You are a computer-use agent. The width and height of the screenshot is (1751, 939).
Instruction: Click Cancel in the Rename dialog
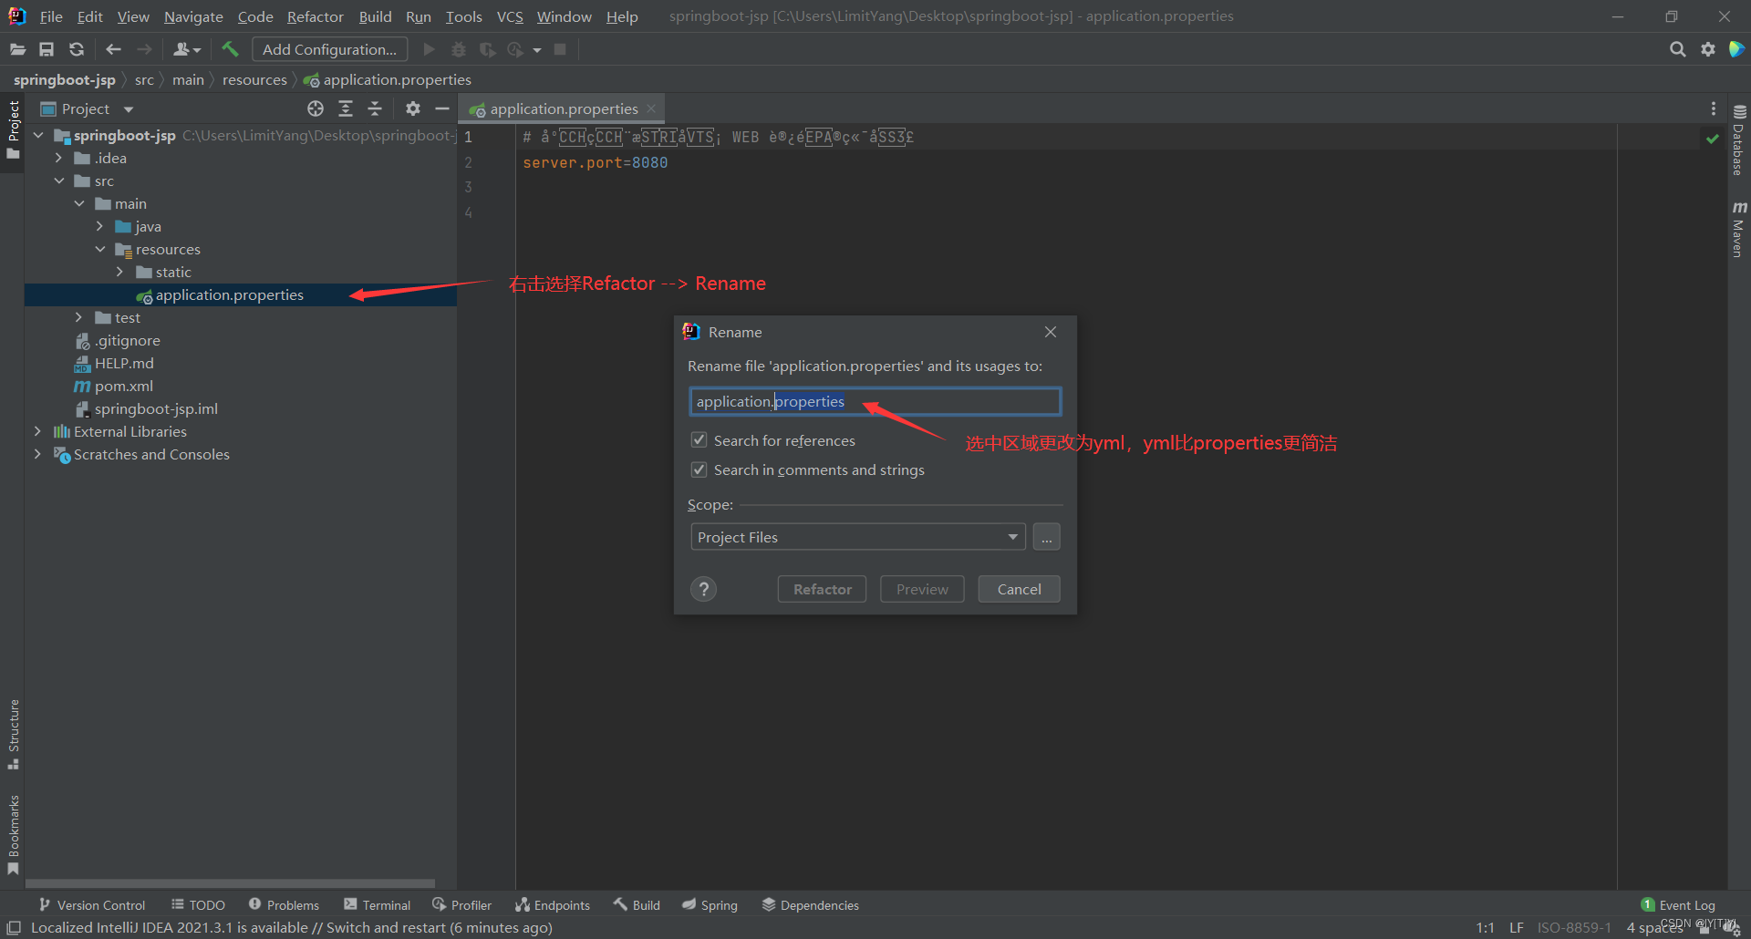[1019, 589]
